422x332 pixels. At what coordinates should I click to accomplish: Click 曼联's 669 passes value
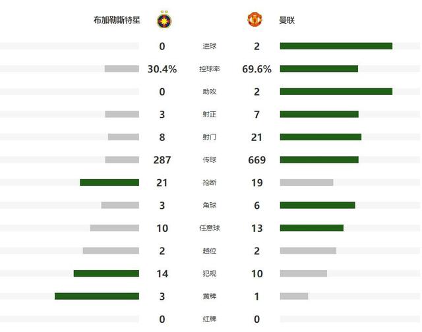click(x=257, y=160)
